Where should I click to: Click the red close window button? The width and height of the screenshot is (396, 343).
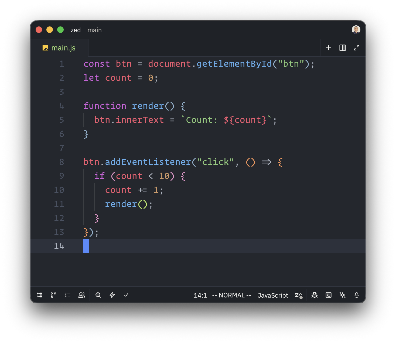pyautogui.click(x=39, y=30)
